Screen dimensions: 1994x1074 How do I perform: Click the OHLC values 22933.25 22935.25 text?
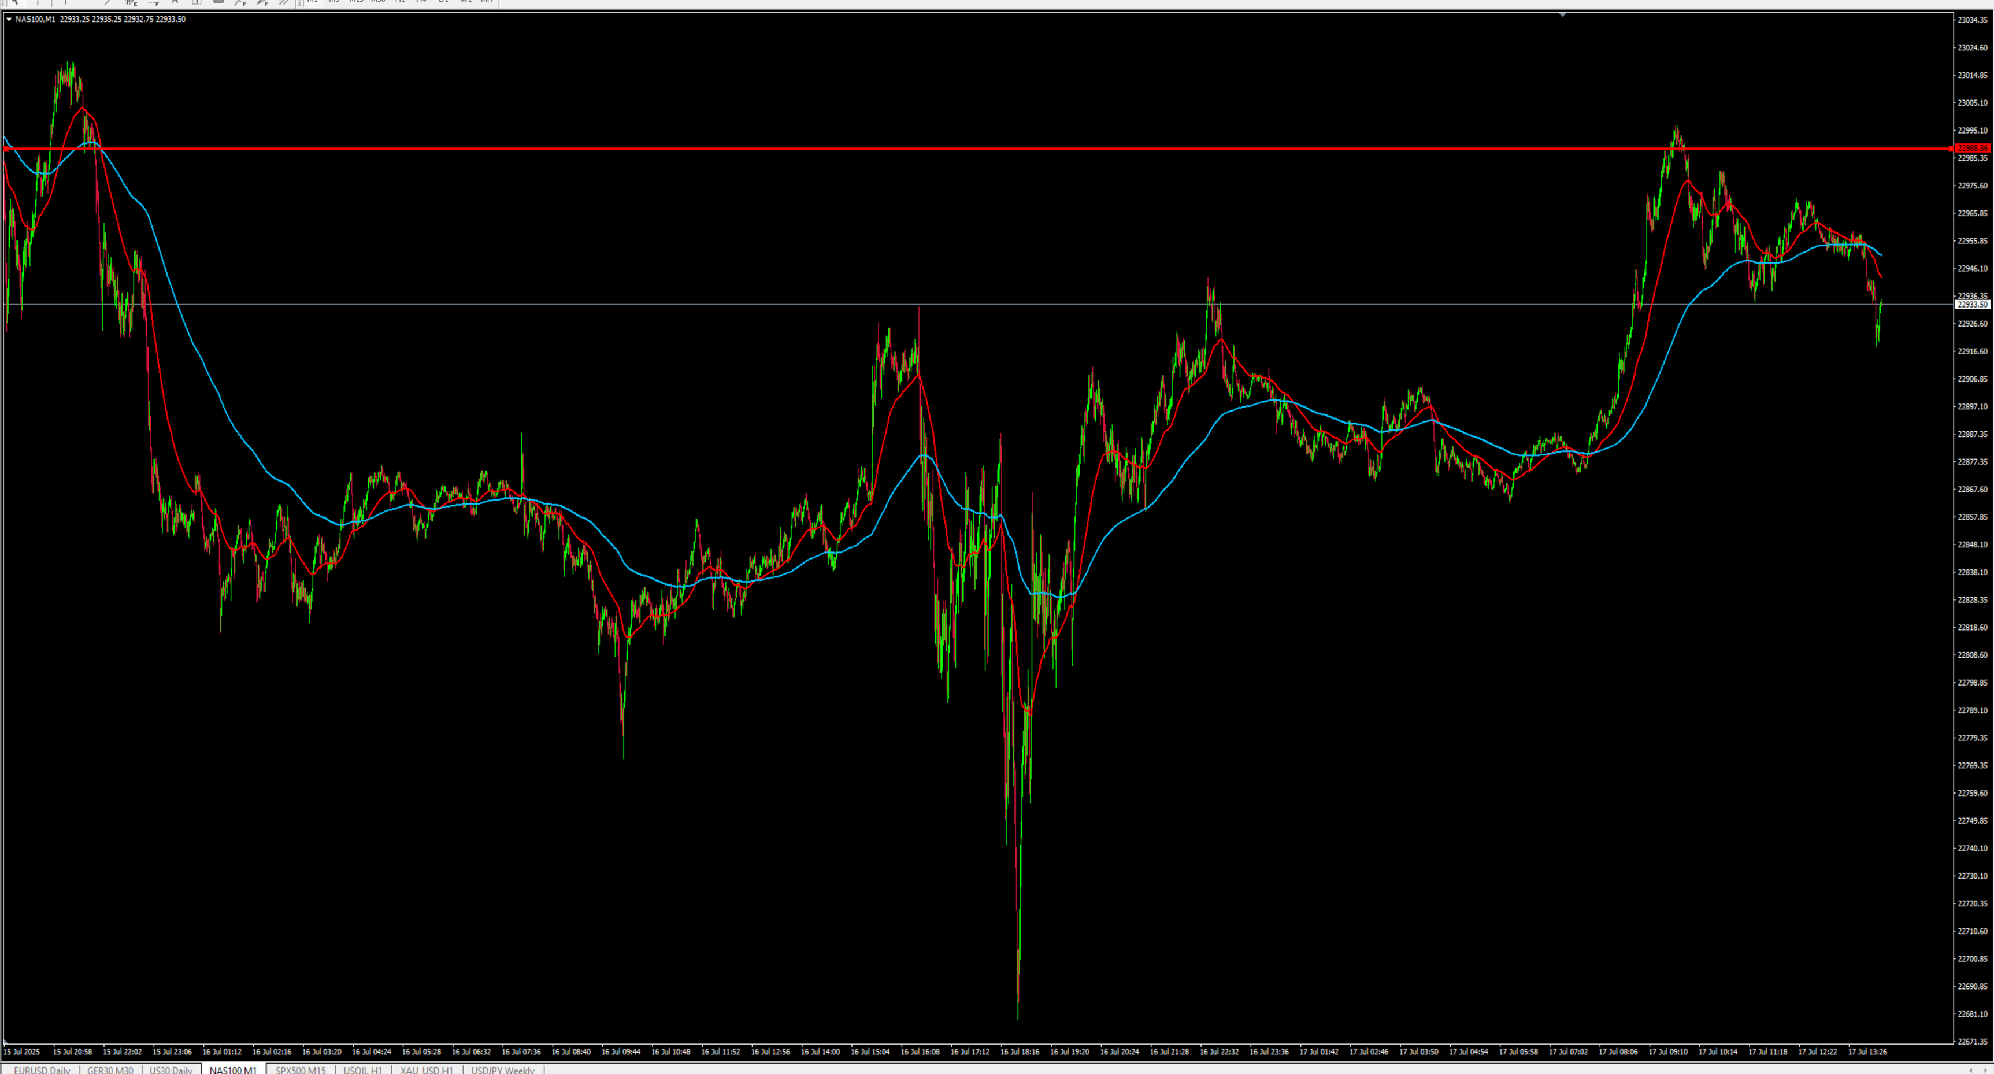click(x=123, y=19)
